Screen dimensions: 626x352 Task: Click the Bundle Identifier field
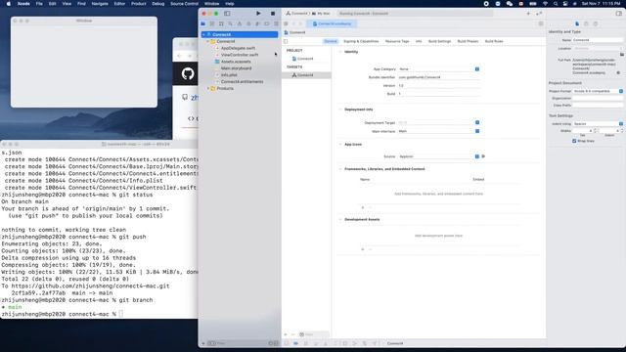(438, 77)
